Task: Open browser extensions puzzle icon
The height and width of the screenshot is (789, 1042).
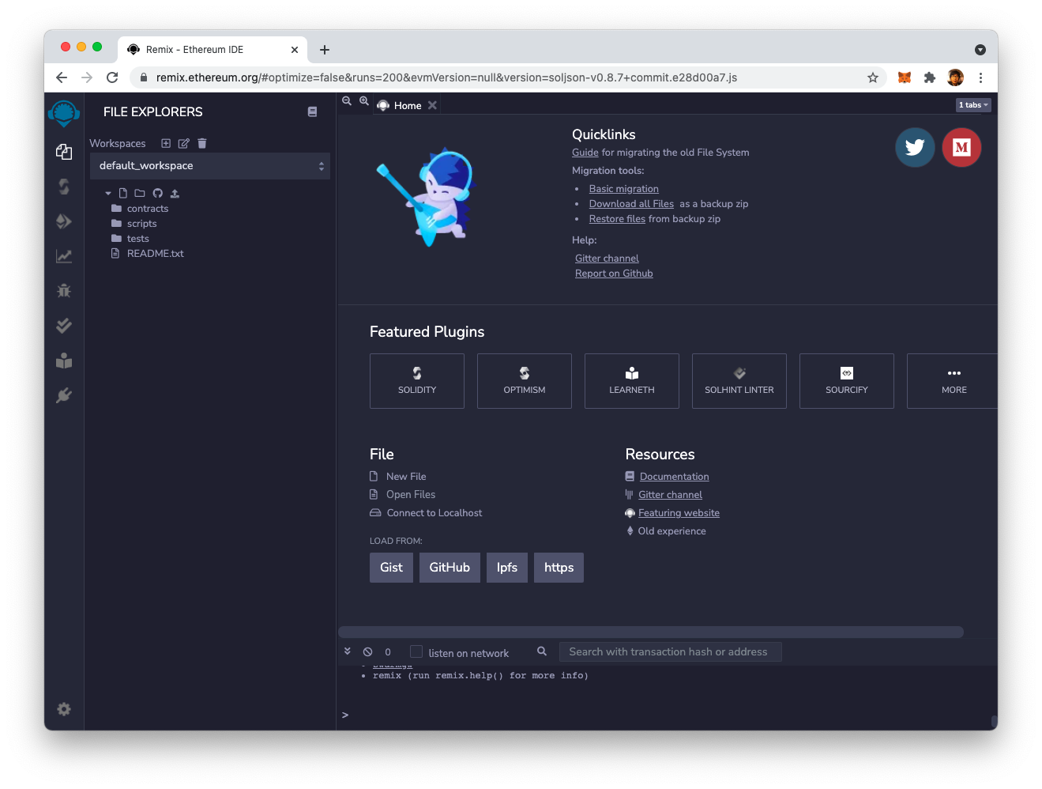Action: pyautogui.click(x=930, y=77)
